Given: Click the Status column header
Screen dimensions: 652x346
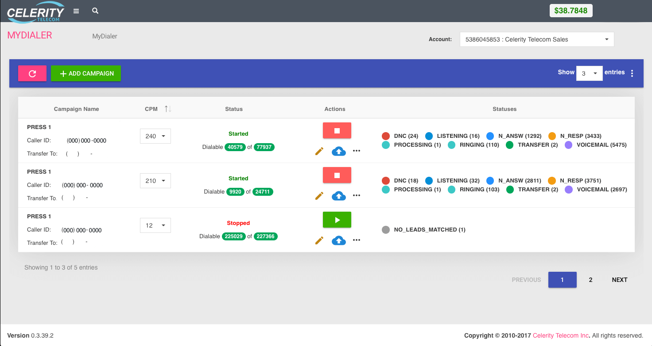Looking at the screenshot, I should tap(234, 109).
